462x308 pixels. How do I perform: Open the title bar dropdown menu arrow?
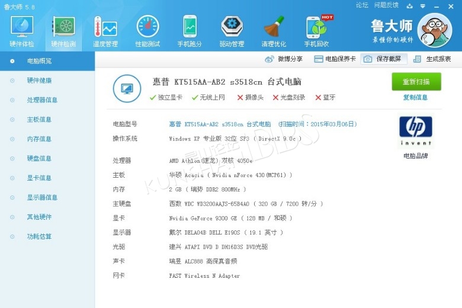[x=422, y=6]
